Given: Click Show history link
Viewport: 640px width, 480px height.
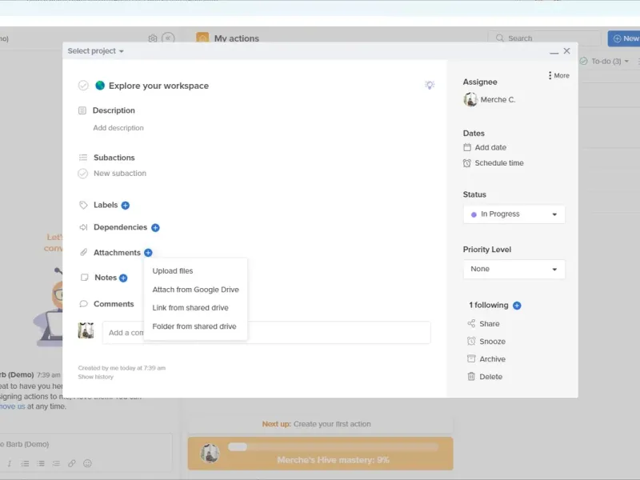Looking at the screenshot, I should [96, 377].
